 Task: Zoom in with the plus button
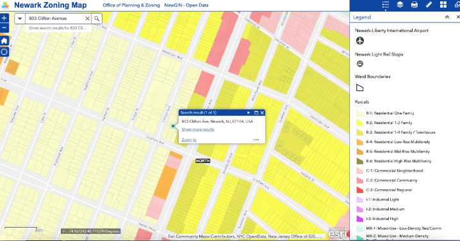[x=4, y=18]
